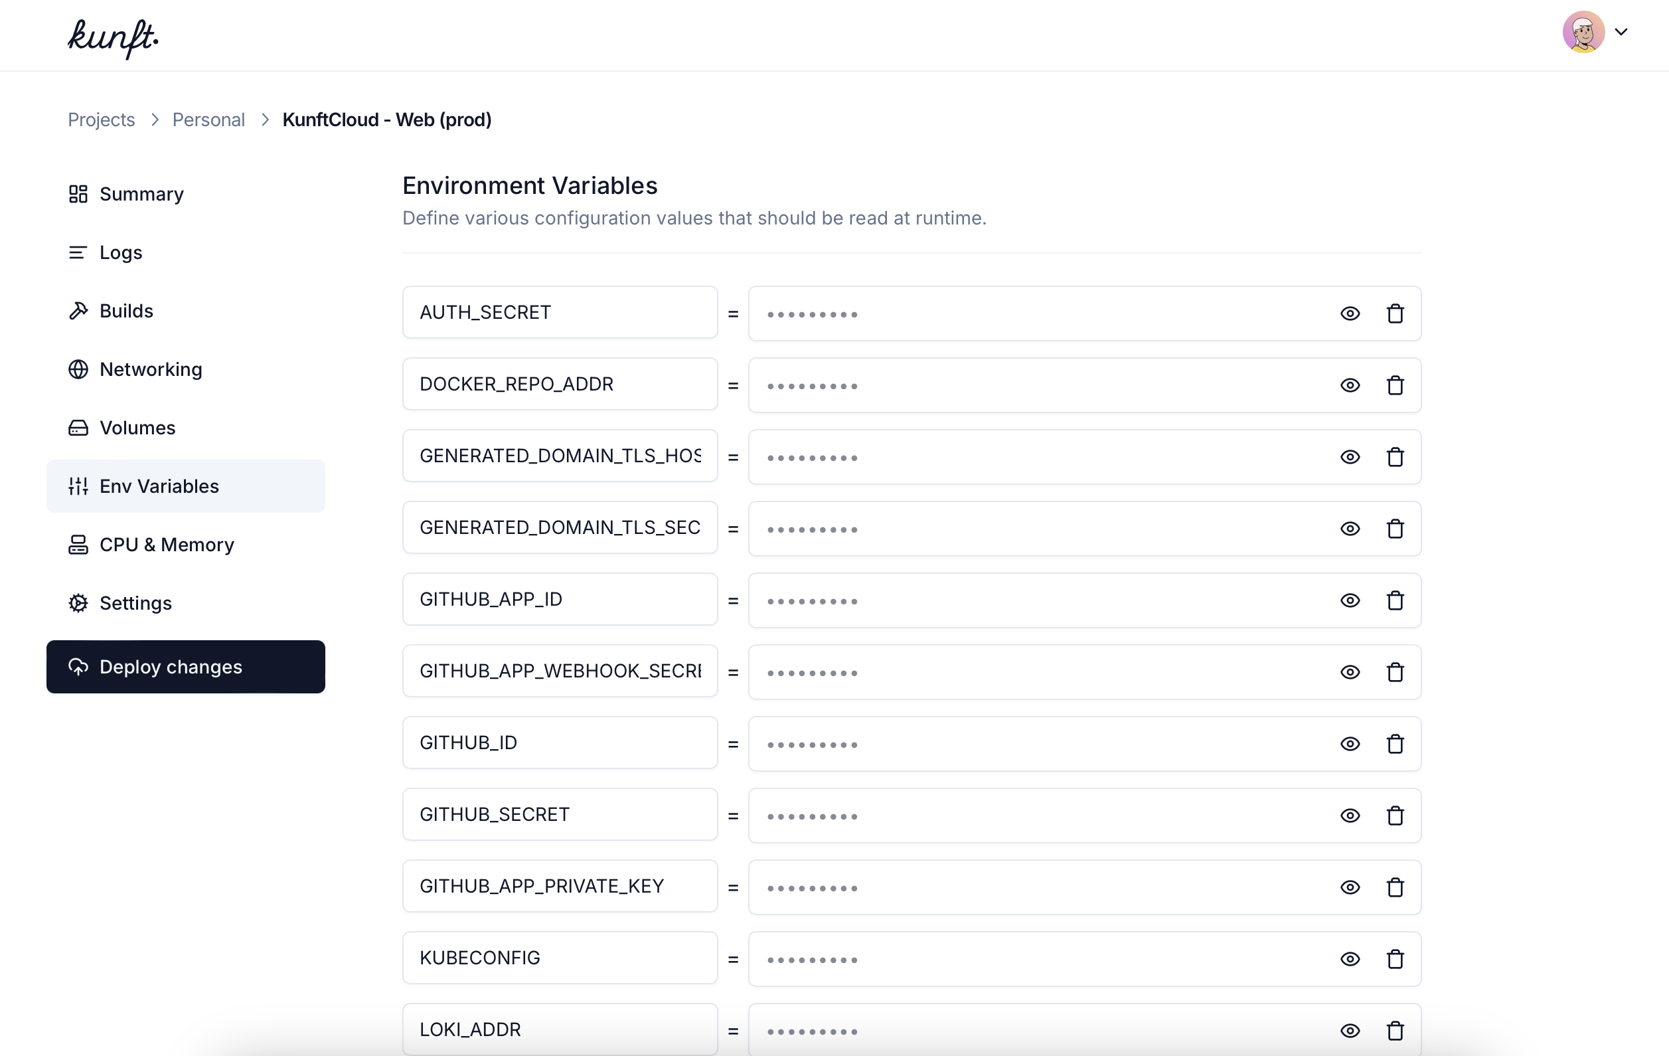Image resolution: width=1669 pixels, height=1056 pixels.
Task: Delete the GITHUB_ID variable
Action: tap(1395, 744)
